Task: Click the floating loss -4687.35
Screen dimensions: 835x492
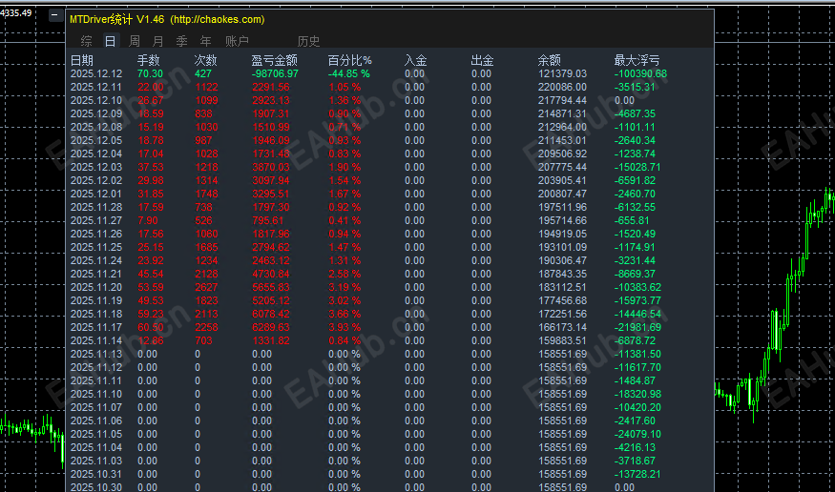Action: pyautogui.click(x=635, y=113)
